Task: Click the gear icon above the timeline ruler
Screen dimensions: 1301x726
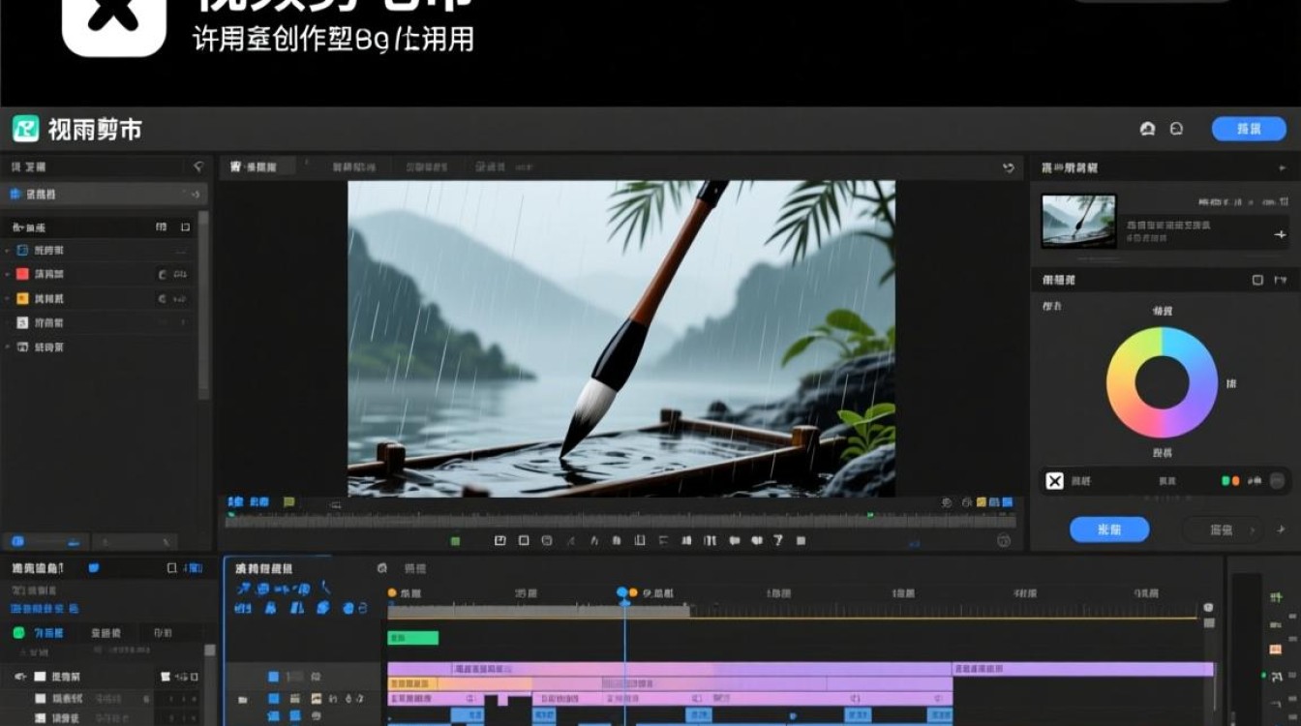Action: 382,568
